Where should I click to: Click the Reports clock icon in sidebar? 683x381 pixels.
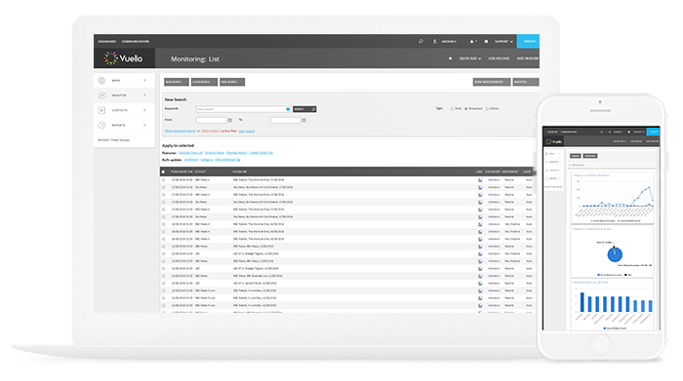[x=101, y=125]
